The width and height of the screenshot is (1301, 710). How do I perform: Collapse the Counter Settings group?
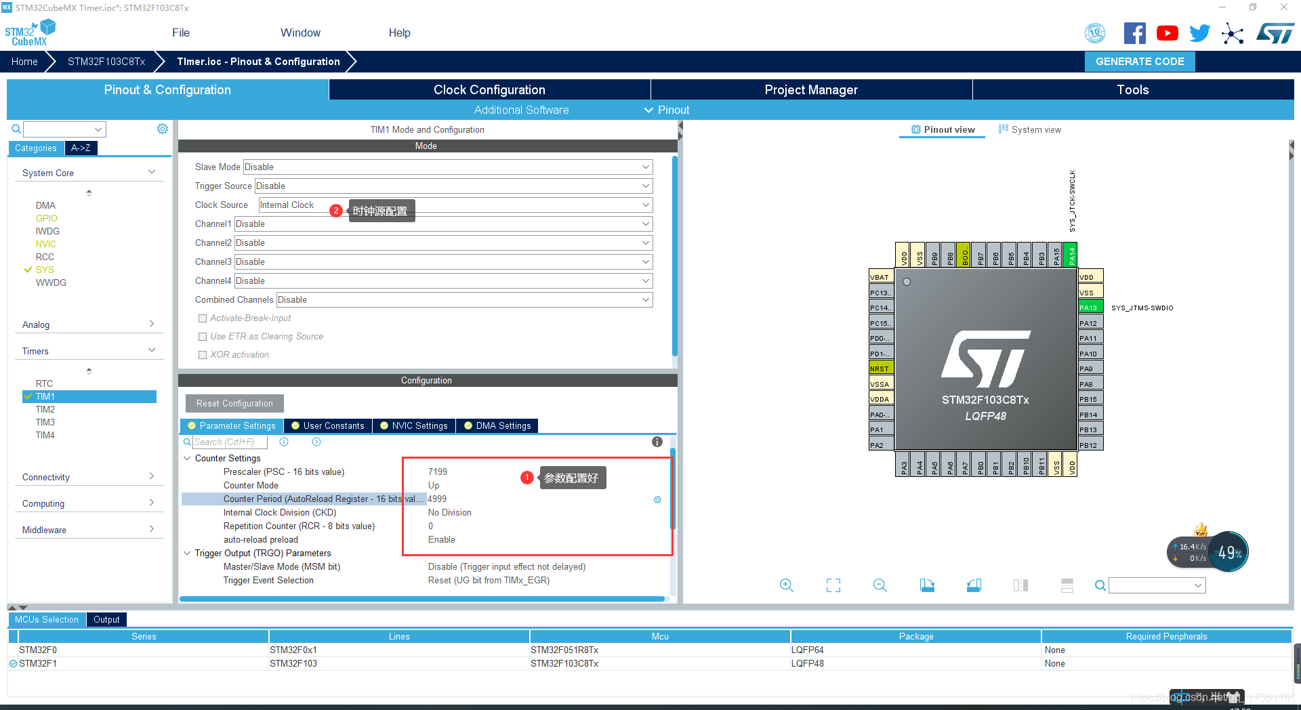point(187,459)
